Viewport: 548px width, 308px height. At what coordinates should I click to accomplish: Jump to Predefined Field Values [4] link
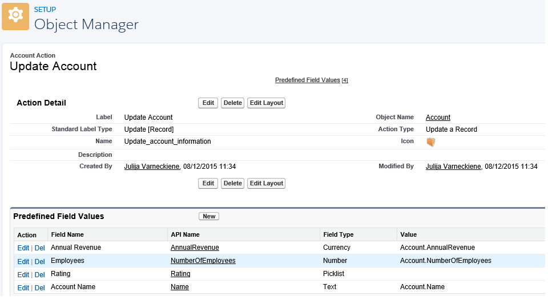[x=307, y=80]
